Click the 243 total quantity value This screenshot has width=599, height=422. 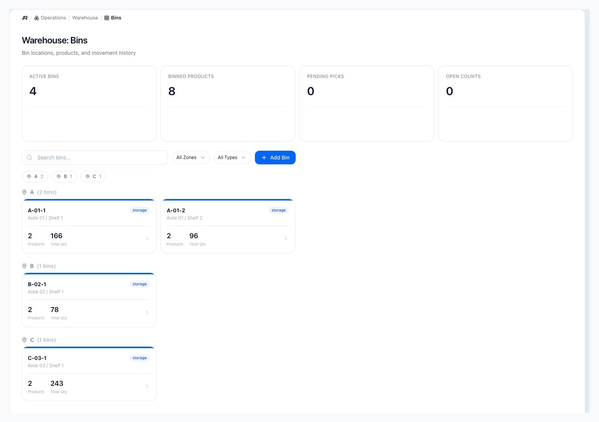click(57, 384)
